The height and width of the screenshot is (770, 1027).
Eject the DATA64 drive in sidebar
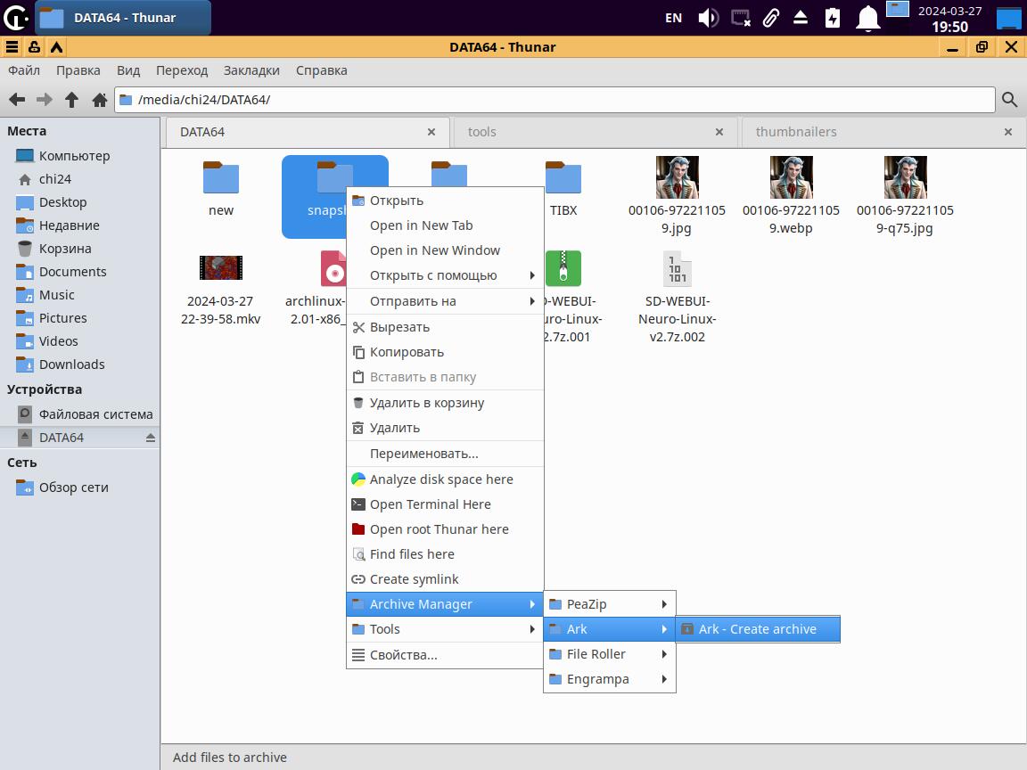coord(150,438)
